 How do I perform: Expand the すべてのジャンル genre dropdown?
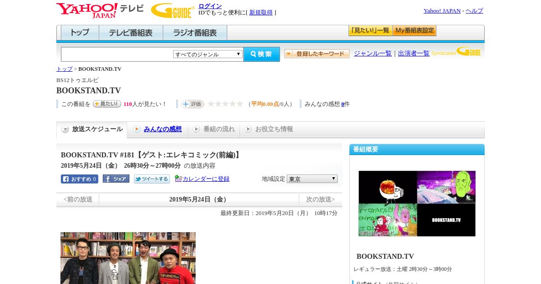[208, 54]
